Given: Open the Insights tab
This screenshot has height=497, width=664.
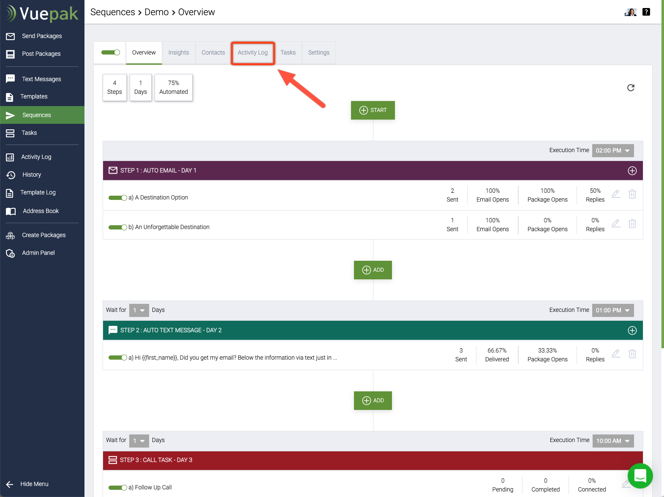Looking at the screenshot, I should (x=179, y=52).
